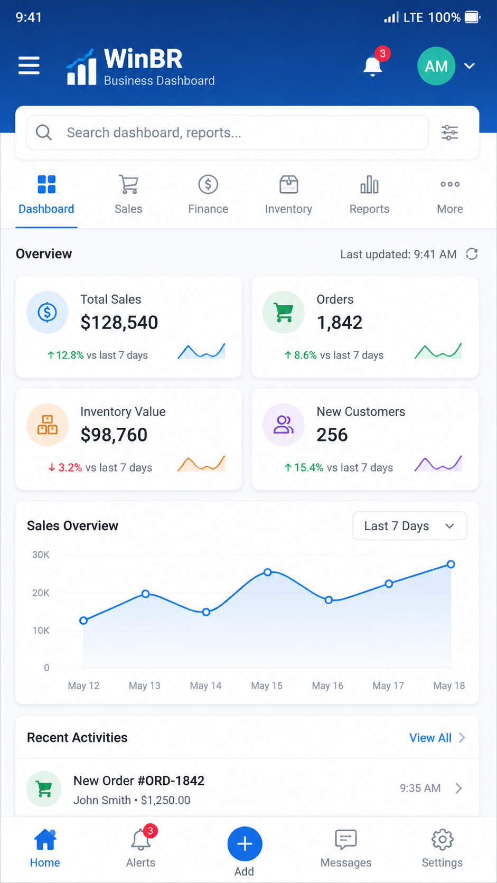
Task: Tap the blue Add plus button
Action: tap(245, 844)
